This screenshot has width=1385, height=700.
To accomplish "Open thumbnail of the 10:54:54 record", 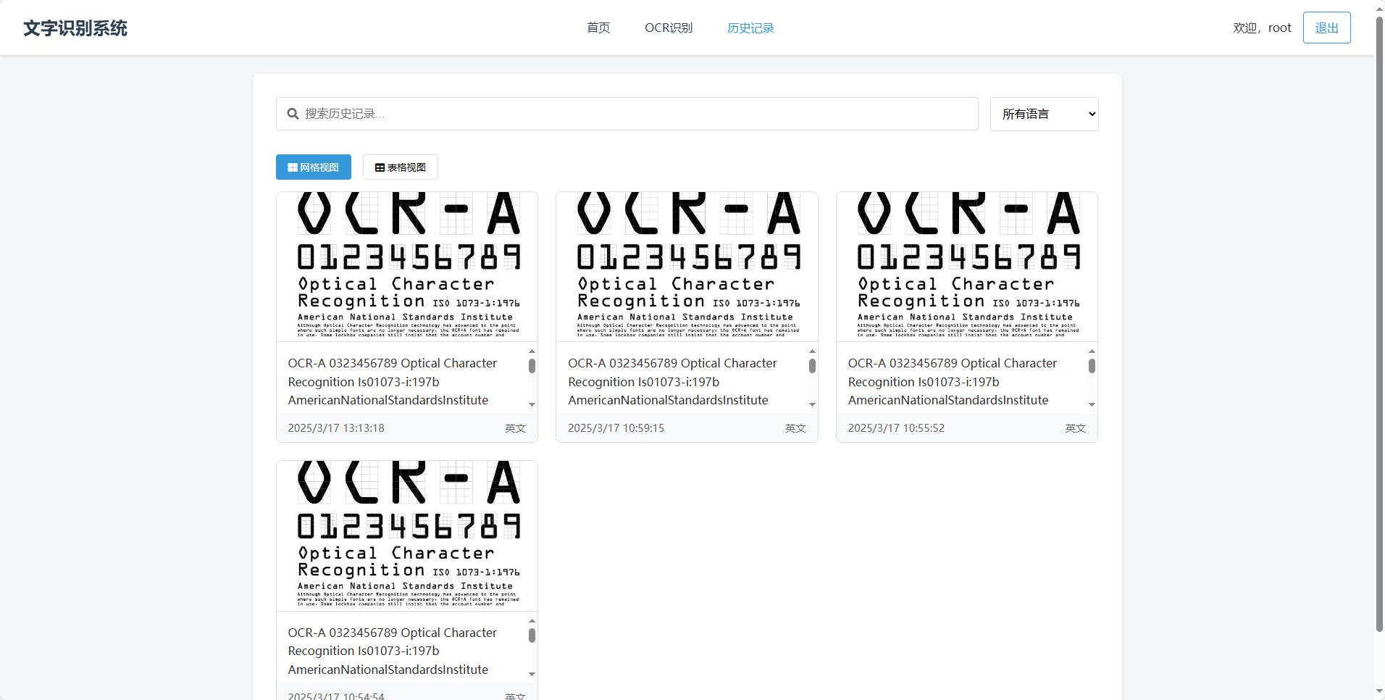I will [407, 536].
